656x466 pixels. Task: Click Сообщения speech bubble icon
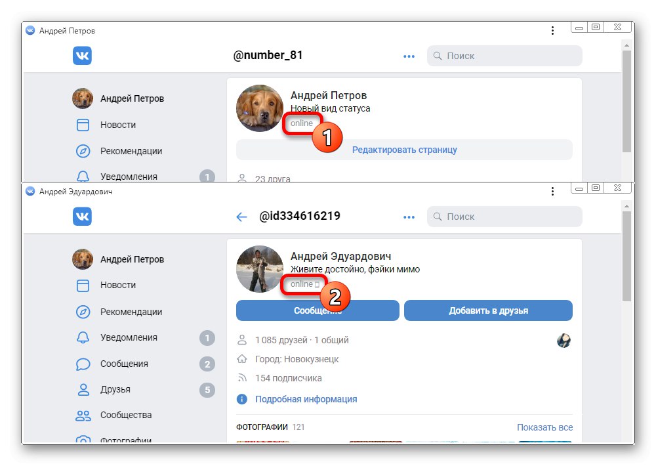pos(83,364)
